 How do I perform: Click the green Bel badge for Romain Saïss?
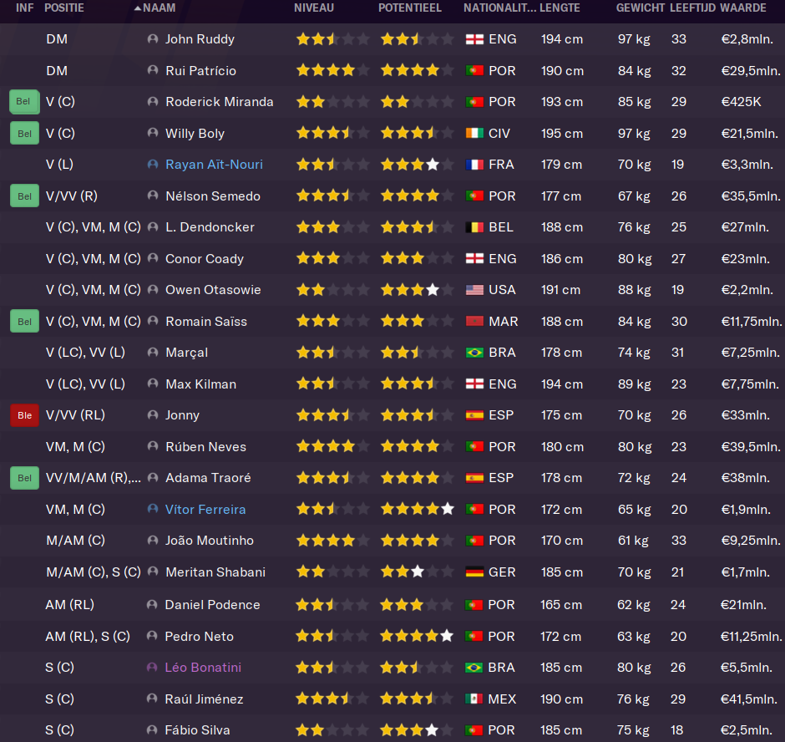24,321
